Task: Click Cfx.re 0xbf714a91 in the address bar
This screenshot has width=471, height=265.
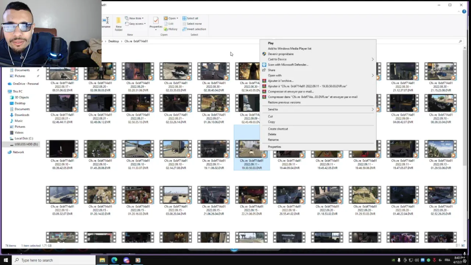Action: tap(136, 41)
